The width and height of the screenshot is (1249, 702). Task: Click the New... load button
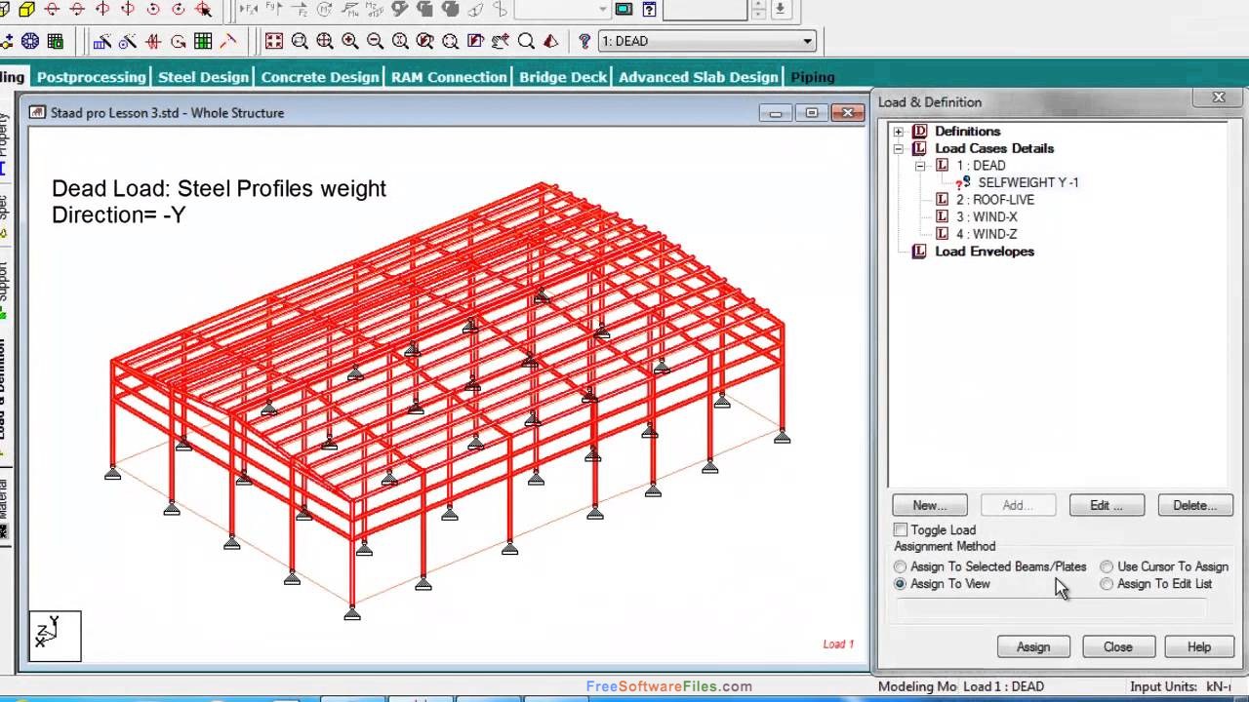point(930,505)
